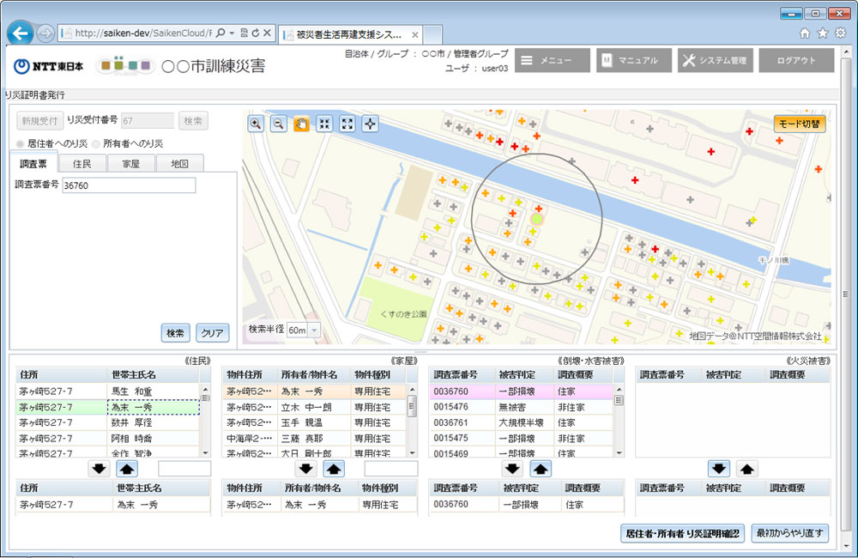Viewport: 858px width, 558px height.
Task: Open the メニュー dropdown in header
Action: point(552,60)
